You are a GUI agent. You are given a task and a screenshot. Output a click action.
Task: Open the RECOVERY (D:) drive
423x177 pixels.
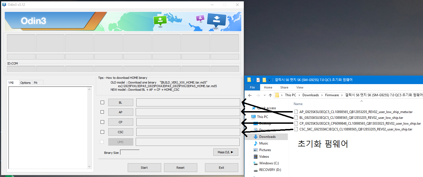(270, 170)
